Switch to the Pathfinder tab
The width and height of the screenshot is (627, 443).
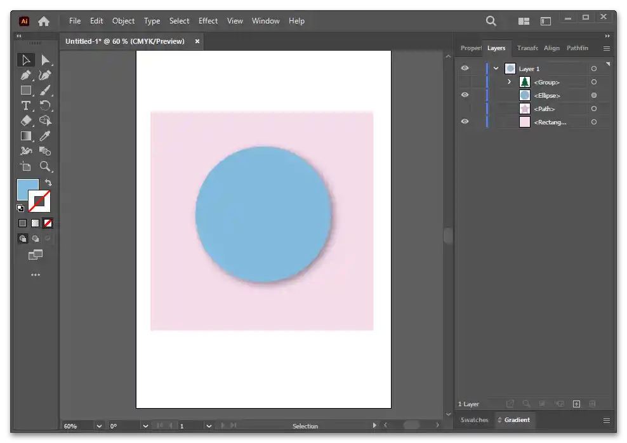(x=577, y=48)
